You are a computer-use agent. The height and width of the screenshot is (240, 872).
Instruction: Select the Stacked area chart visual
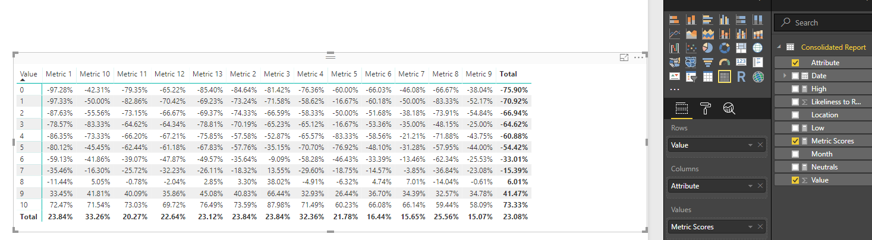[708, 34]
